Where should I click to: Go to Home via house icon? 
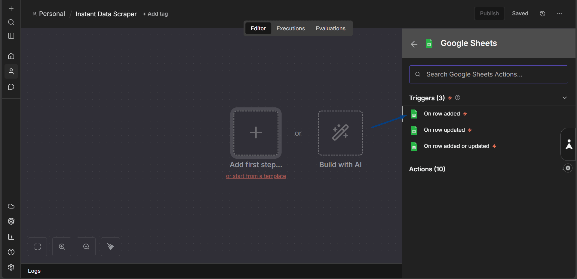pos(11,56)
